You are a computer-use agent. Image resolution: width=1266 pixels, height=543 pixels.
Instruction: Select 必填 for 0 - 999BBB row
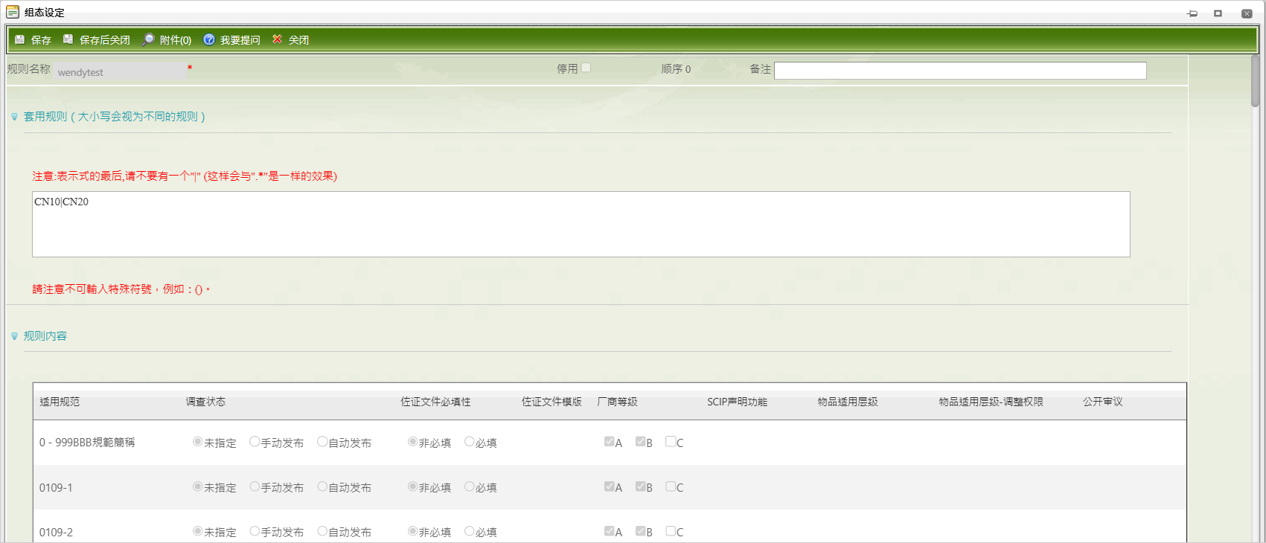[x=470, y=442]
